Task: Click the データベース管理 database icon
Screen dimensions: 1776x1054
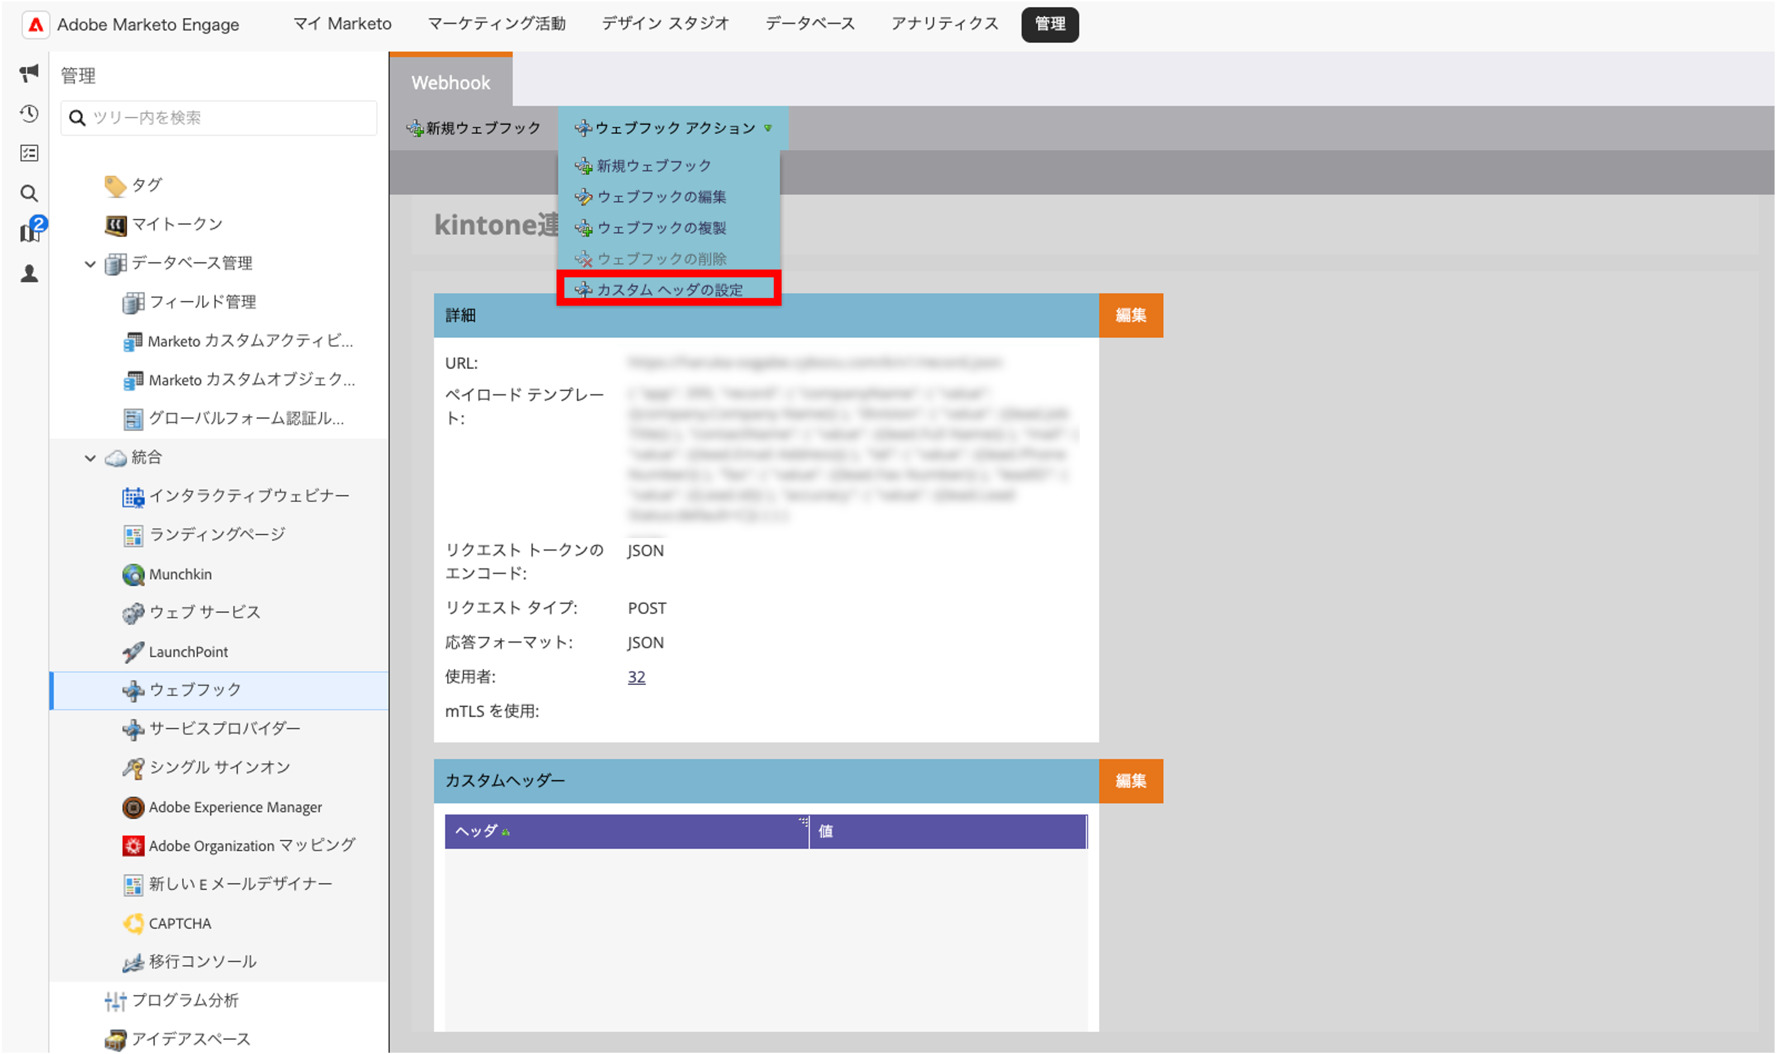Action: point(115,264)
